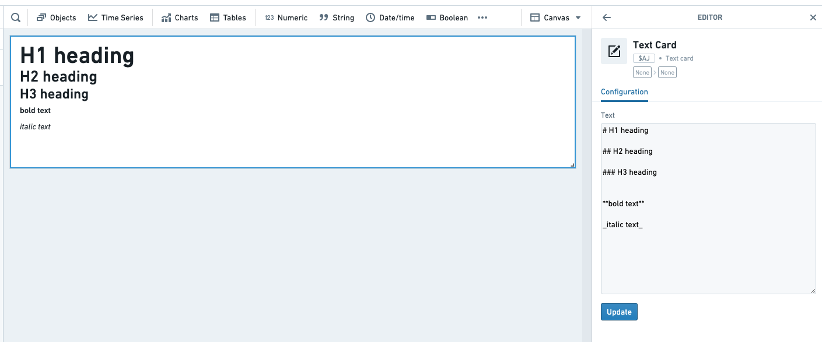This screenshot has height=342, width=822.
Task: Expand the Canvas layout dropdown
Action: 555,17
